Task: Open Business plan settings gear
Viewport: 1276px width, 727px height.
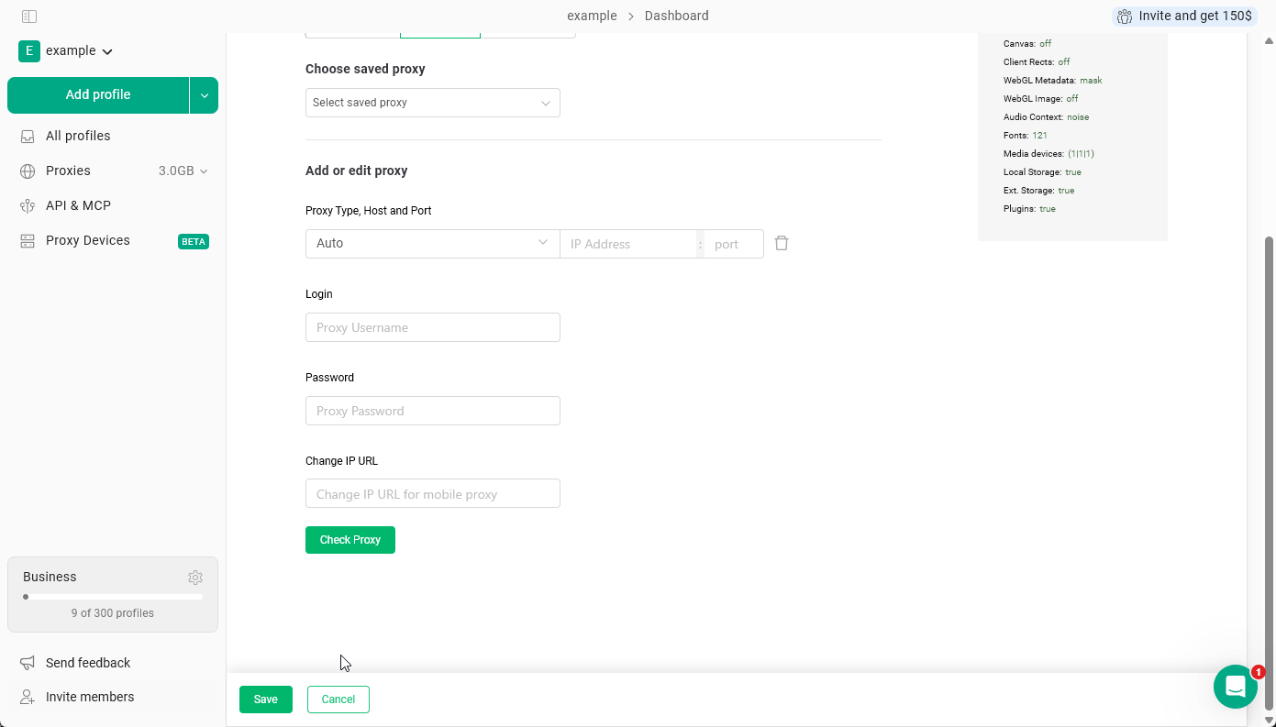Action: coord(195,578)
